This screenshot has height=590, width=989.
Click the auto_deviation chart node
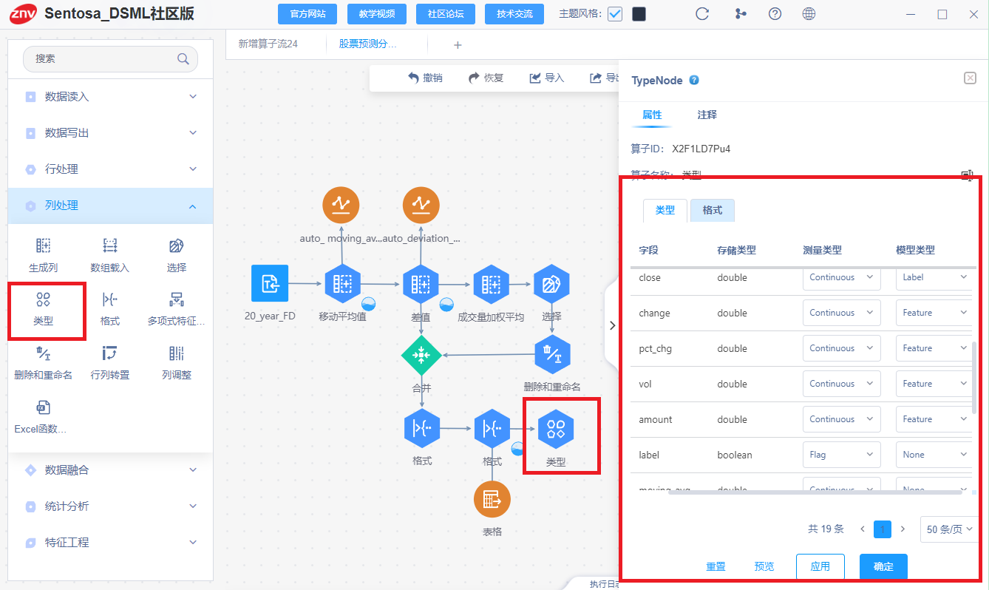pyautogui.click(x=421, y=206)
